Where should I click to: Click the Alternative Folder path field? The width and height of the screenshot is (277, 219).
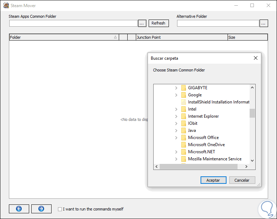click(218, 23)
